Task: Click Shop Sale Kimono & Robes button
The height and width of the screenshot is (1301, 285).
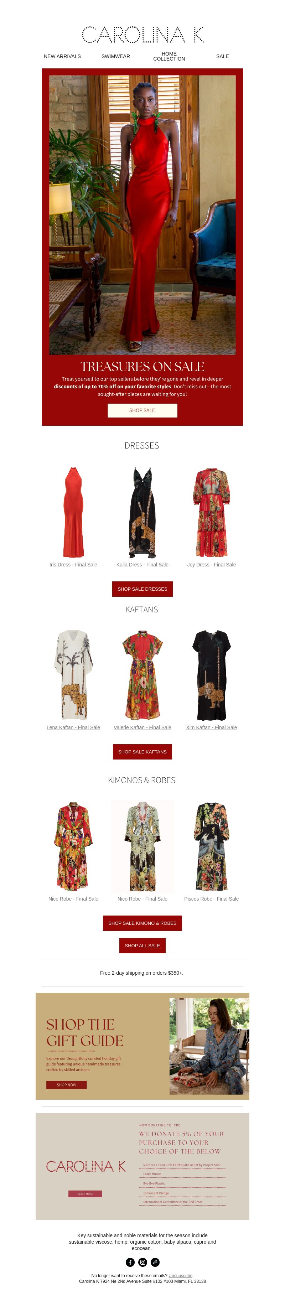Action: pos(142,923)
